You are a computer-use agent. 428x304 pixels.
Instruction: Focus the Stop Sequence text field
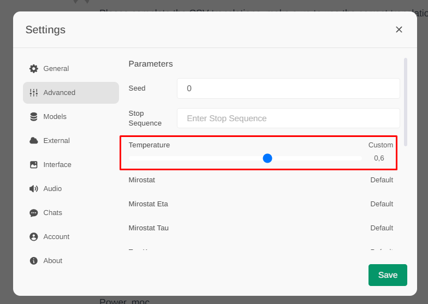click(x=288, y=118)
